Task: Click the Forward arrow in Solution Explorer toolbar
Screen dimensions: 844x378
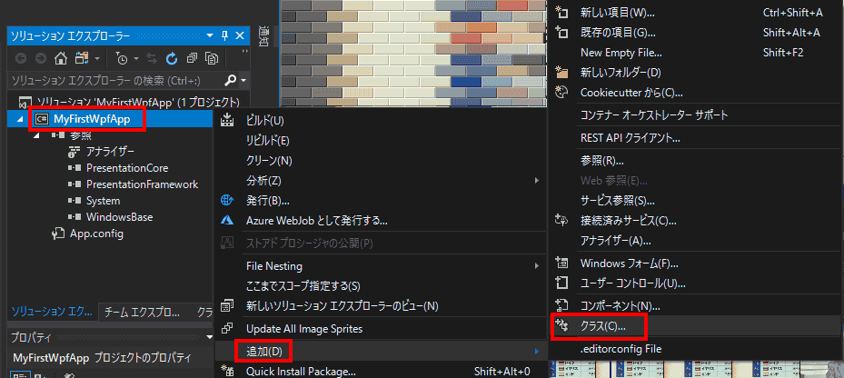Action: pos(41,58)
